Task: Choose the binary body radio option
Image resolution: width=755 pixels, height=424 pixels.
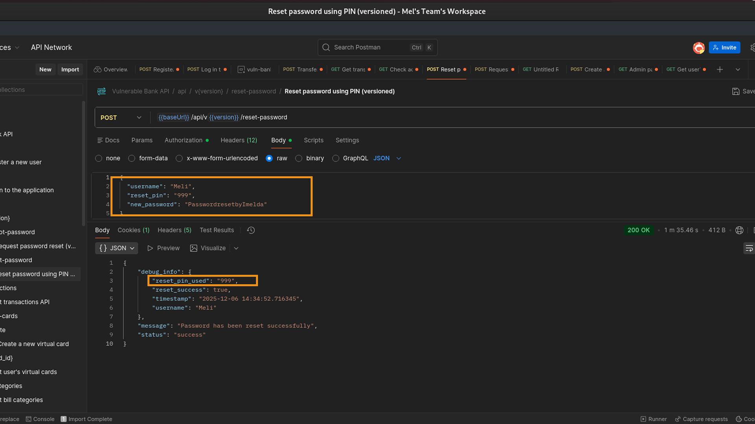Action: click(x=299, y=158)
